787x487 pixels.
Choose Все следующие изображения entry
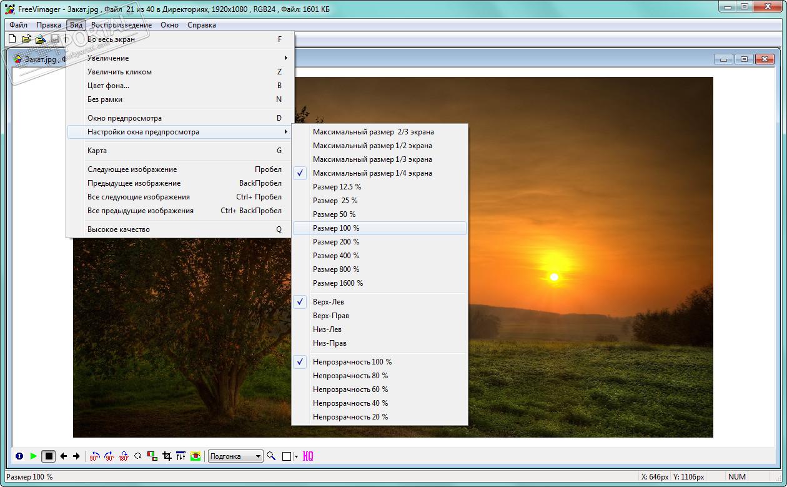pyautogui.click(x=180, y=197)
